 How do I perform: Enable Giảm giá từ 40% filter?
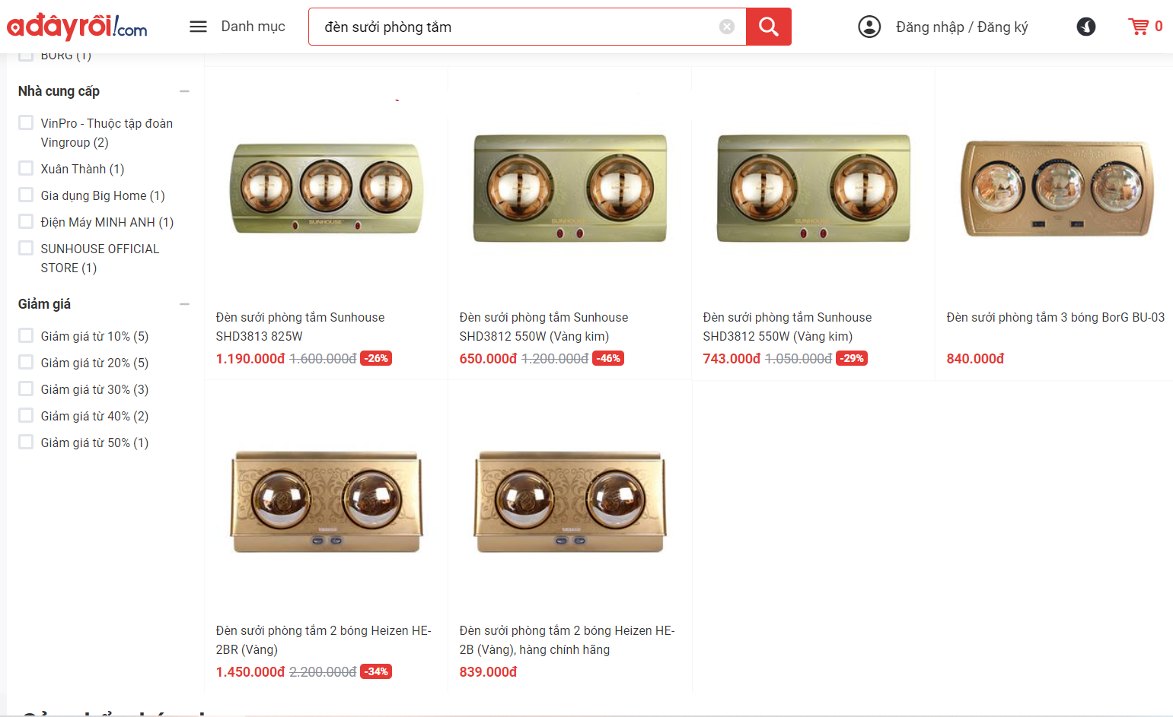[26, 415]
